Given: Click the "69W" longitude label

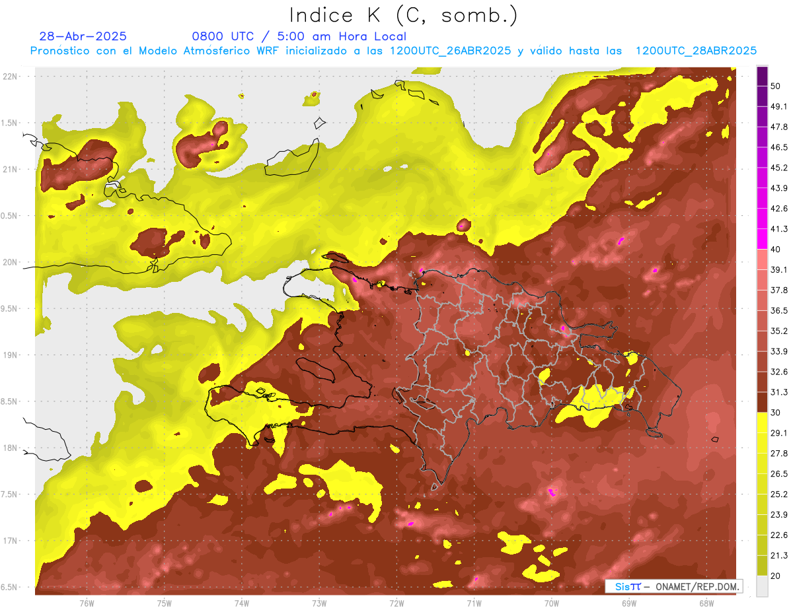Looking at the screenshot, I should coord(629,603).
